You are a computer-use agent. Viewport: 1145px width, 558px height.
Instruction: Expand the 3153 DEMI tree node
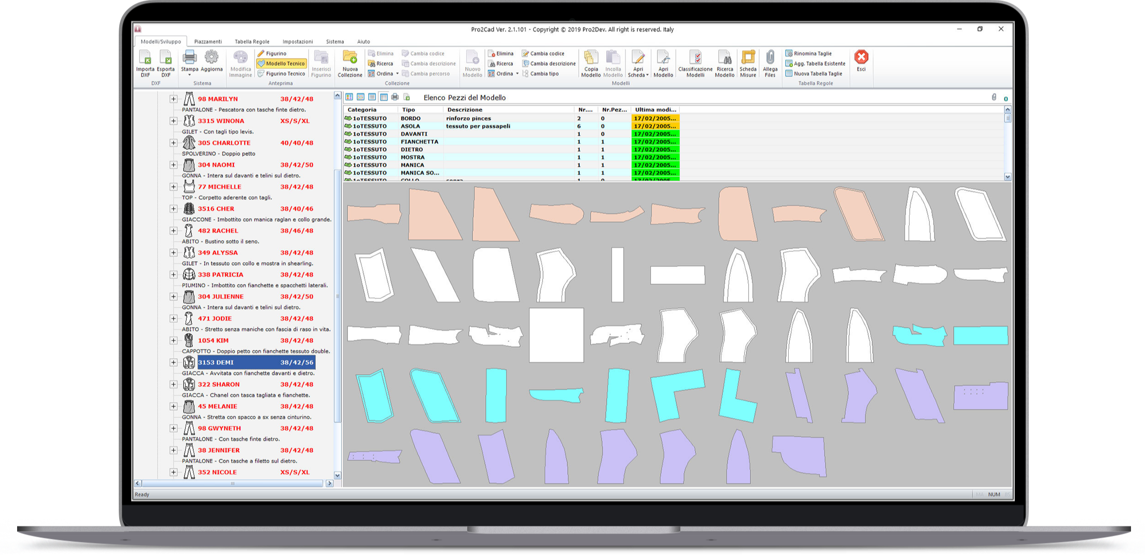point(174,363)
